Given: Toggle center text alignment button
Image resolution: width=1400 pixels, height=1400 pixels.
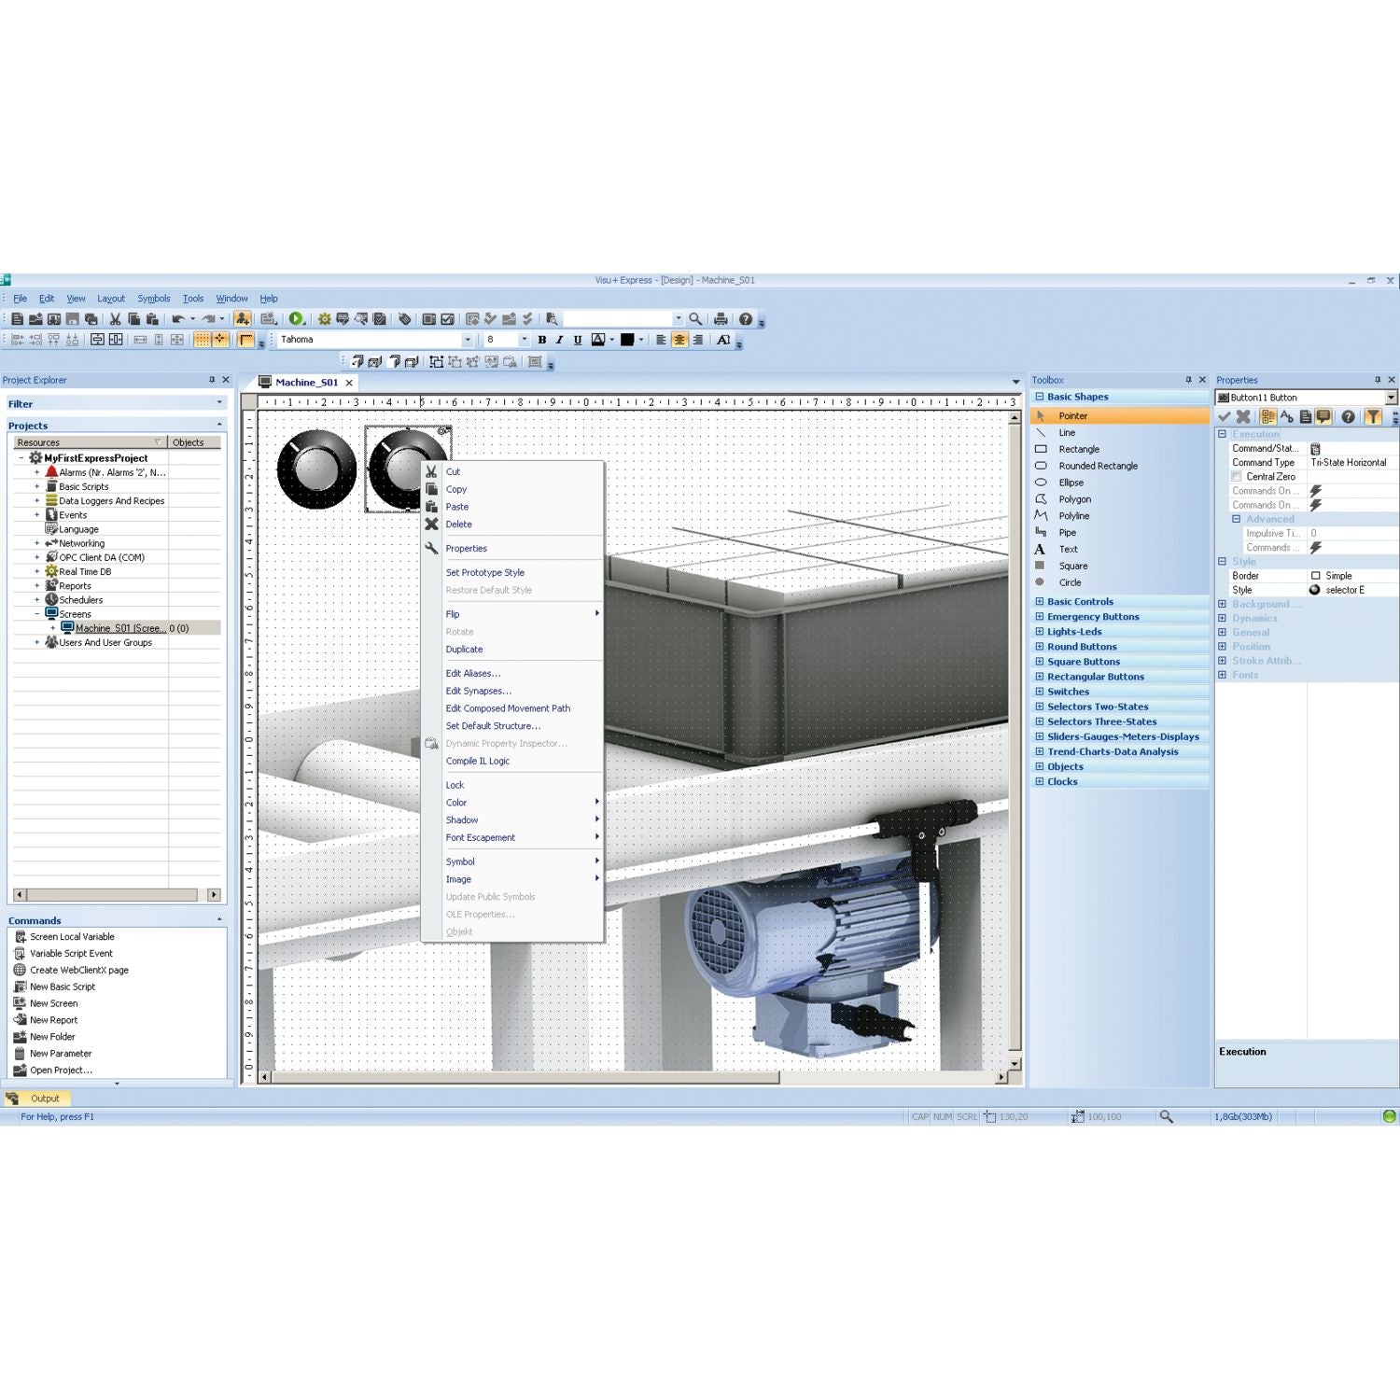Looking at the screenshot, I should point(679,340).
